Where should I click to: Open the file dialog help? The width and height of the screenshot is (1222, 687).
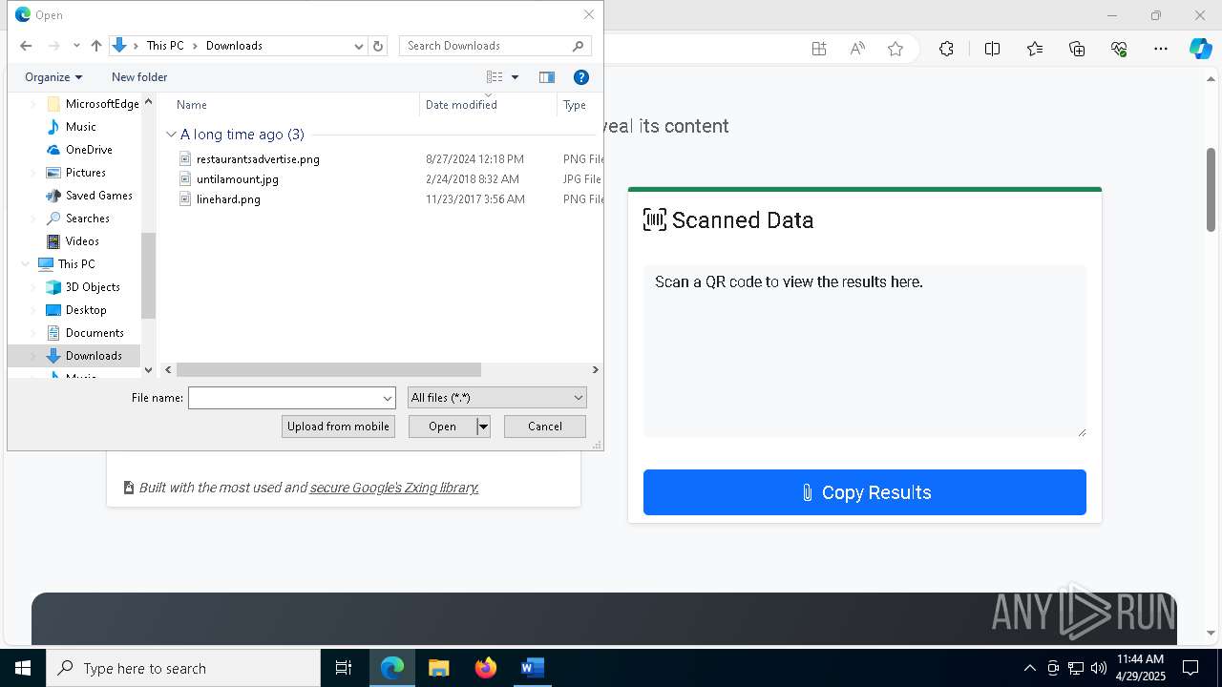(581, 77)
